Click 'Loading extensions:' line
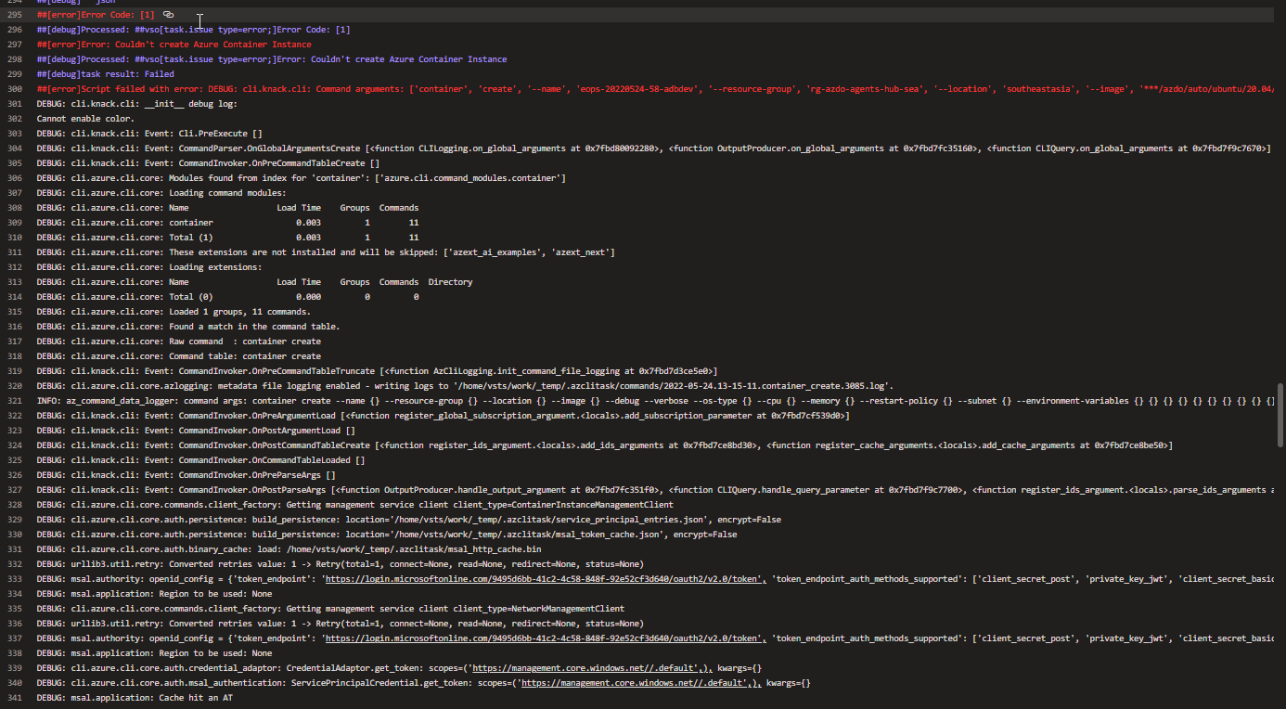The height and width of the screenshot is (709, 1286). [149, 267]
